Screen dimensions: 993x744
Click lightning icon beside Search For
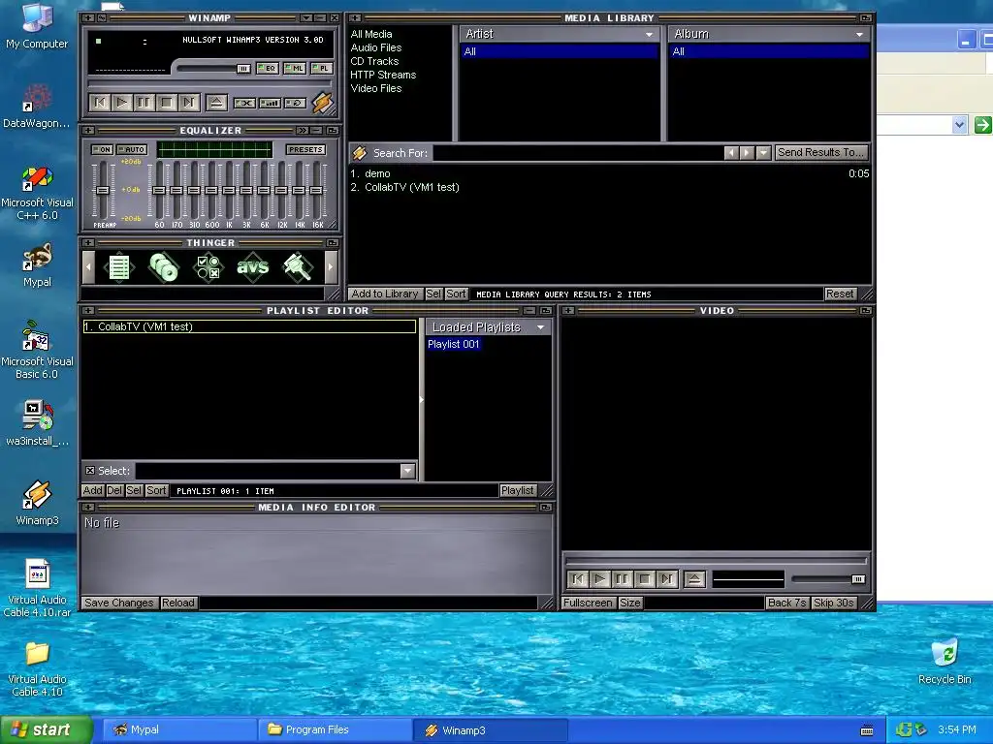(x=359, y=152)
